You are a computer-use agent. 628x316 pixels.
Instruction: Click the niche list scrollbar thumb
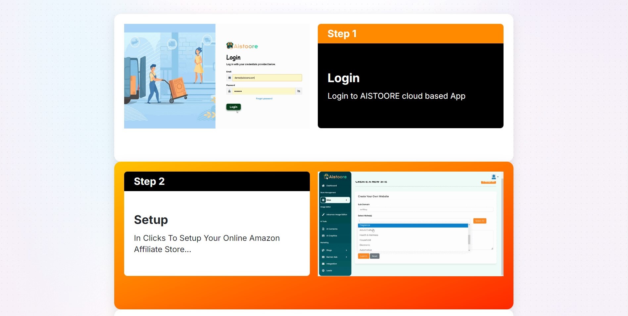coord(469,239)
